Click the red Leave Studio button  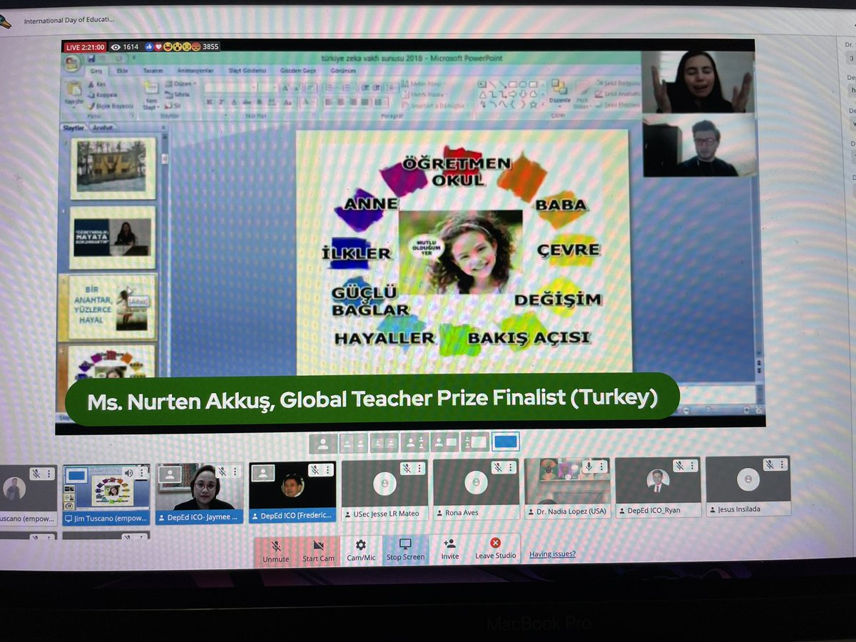coord(496,549)
